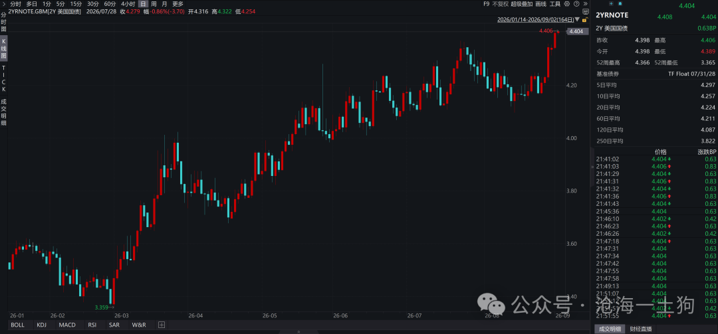The height and width of the screenshot is (334, 718).
Task: Select the 4小时 period
Action: click(x=128, y=4)
